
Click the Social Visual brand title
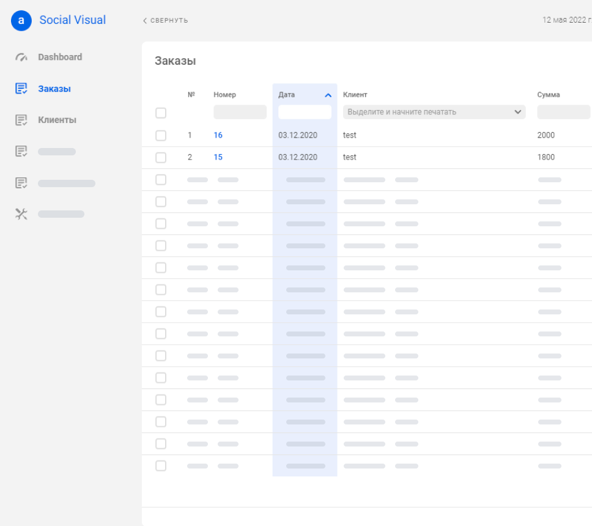click(x=73, y=20)
